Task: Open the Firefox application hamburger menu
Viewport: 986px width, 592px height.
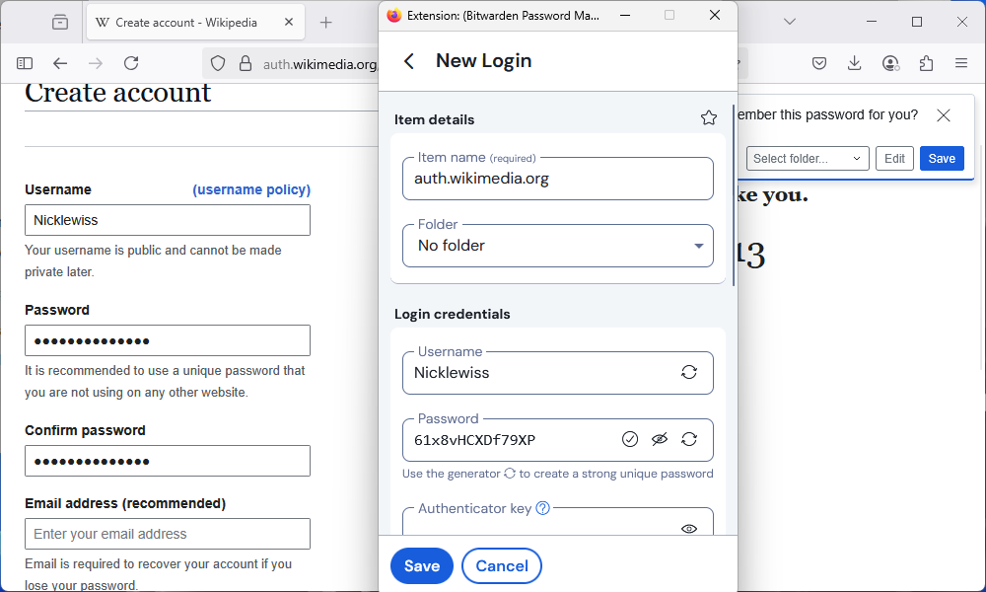Action: (x=961, y=63)
